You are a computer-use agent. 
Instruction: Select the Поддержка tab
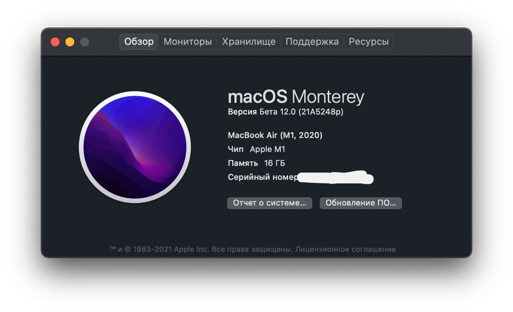[x=312, y=42]
